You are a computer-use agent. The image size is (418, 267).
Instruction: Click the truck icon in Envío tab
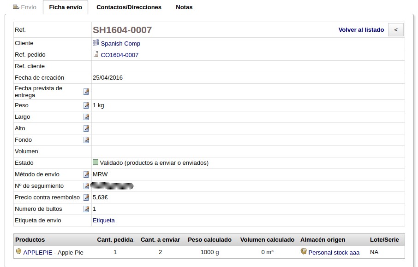[x=16, y=7]
